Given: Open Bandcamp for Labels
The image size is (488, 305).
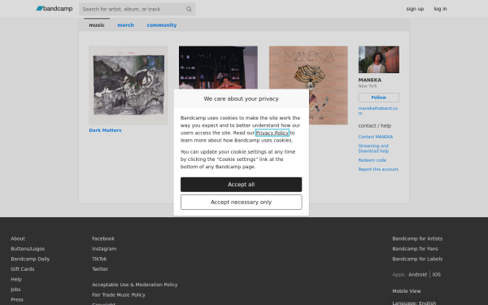Looking at the screenshot, I should click(417, 259).
